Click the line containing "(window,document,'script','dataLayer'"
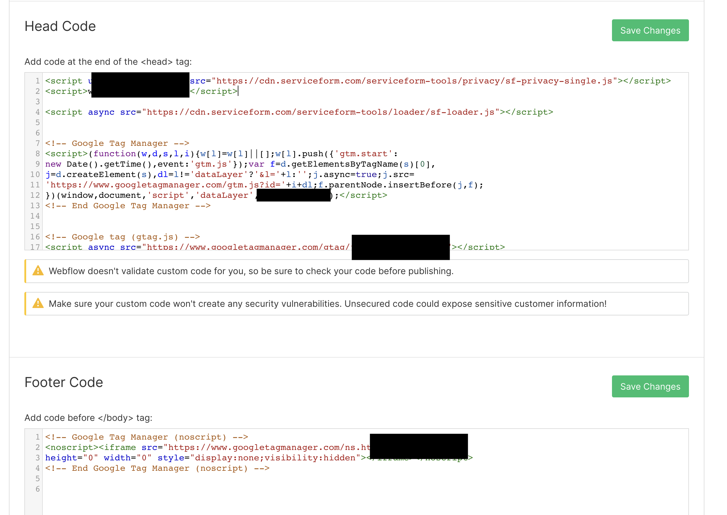The image size is (727, 515). (x=216, y=195)
